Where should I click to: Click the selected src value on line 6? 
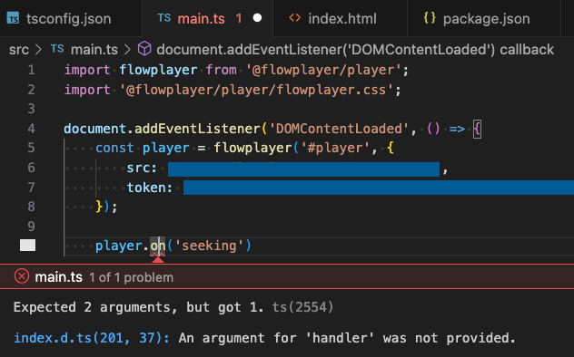303,169
